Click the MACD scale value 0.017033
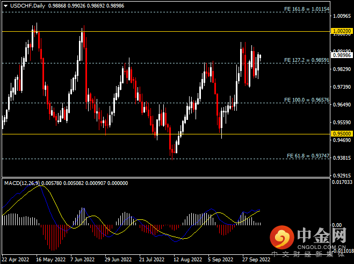The height and width of the screenshot is (264, 354). (x=342, y=182)
